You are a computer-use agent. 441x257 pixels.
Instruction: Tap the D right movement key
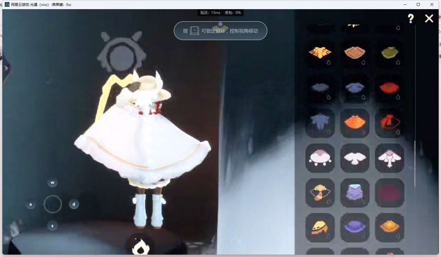(74, 204)
